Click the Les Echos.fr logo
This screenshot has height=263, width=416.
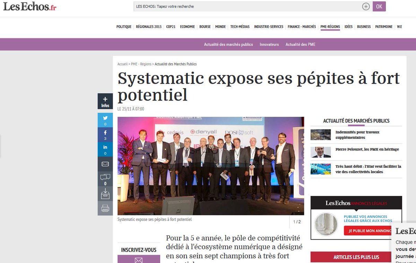pyautogui.click(x=30, y=7)
